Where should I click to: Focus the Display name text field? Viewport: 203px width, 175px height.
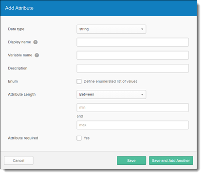132,42
